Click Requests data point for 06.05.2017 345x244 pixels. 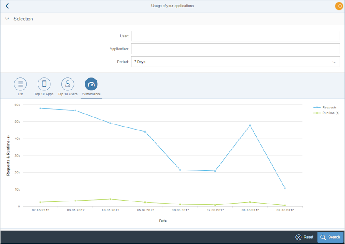pyautogui.click(x=180, y=170)
